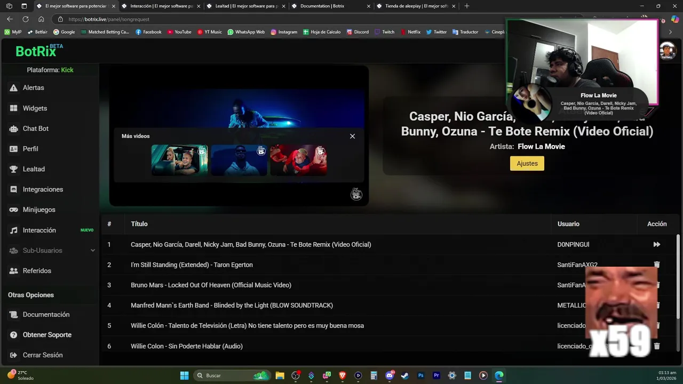
Task: Switch to the Documentation | Botrix tab
Action: [331, 6]
